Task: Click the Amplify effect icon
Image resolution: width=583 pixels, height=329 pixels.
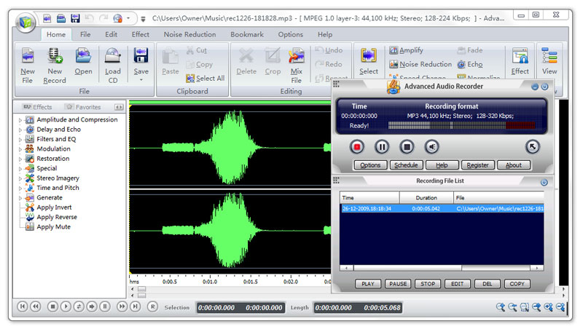Action: coord(394,51)
